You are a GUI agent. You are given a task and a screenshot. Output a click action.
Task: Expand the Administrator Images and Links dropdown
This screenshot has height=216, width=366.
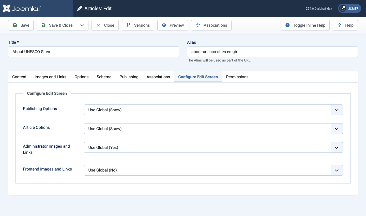point(213,147)
